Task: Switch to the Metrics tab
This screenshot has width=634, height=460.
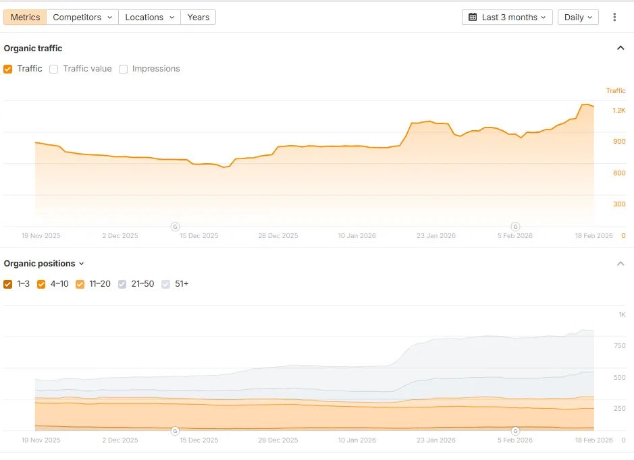Action: 25,17
